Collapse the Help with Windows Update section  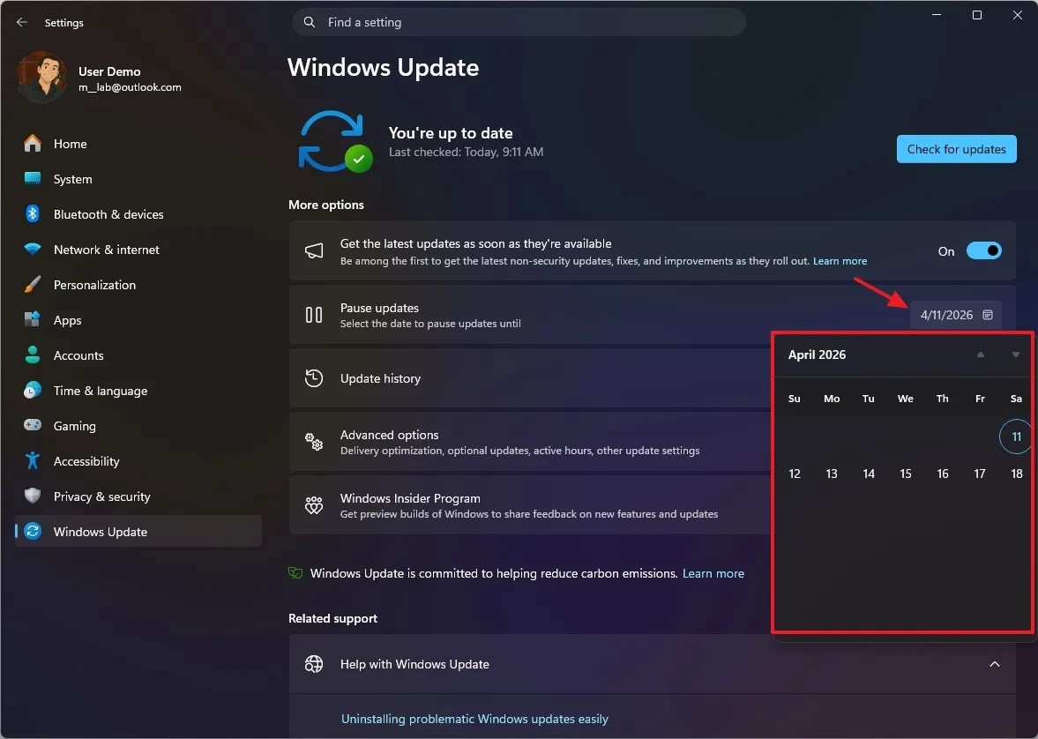[994, 663]
